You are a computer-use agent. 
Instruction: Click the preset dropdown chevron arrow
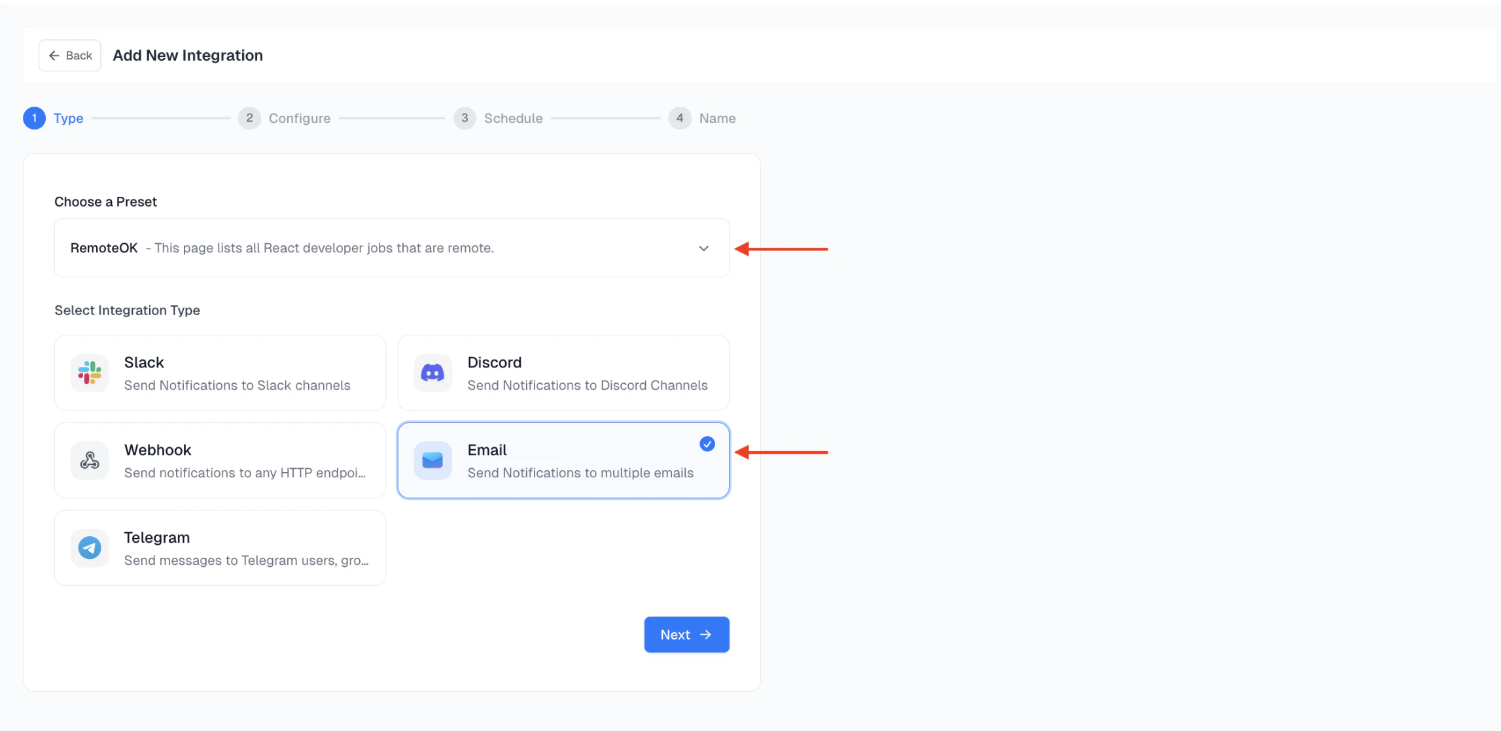pos(703,248)
